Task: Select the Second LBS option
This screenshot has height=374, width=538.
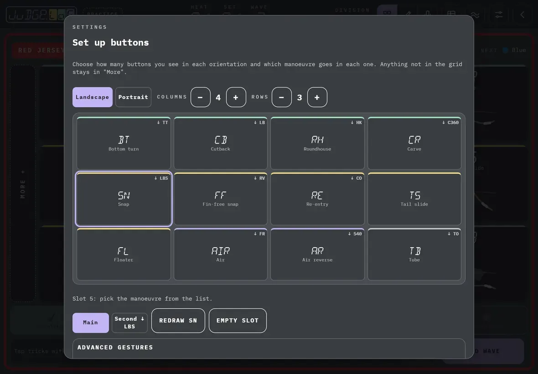Action: point(129,322)
